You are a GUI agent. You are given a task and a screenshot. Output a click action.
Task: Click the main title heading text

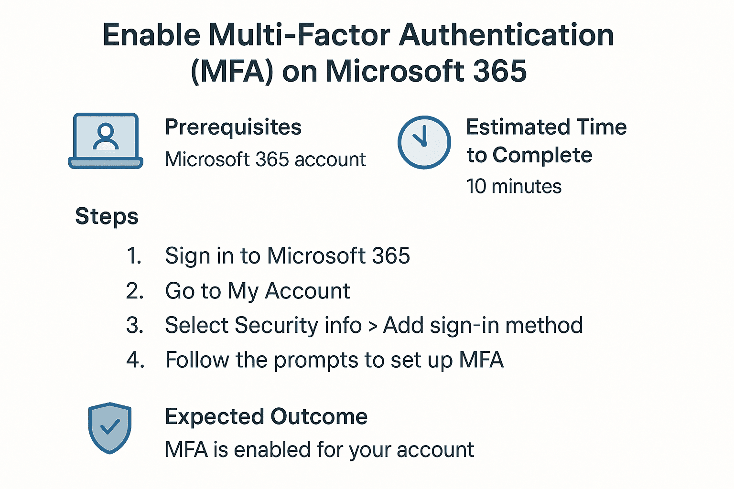(x=358, y=53)
